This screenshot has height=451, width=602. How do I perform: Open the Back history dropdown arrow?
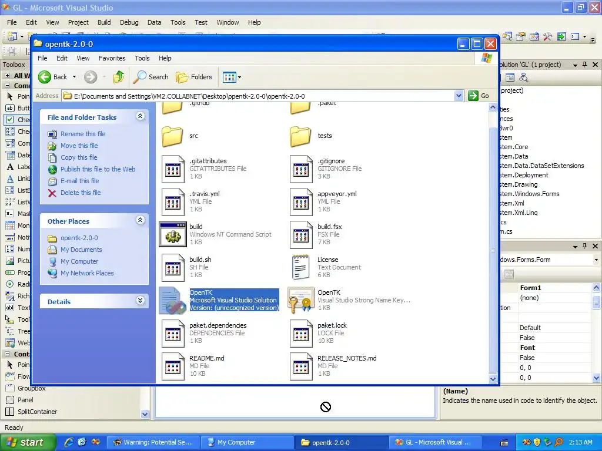(x=75, y=77)
